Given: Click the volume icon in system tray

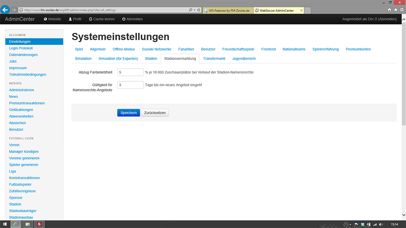Looking at the screenshot, I should 380,224.
